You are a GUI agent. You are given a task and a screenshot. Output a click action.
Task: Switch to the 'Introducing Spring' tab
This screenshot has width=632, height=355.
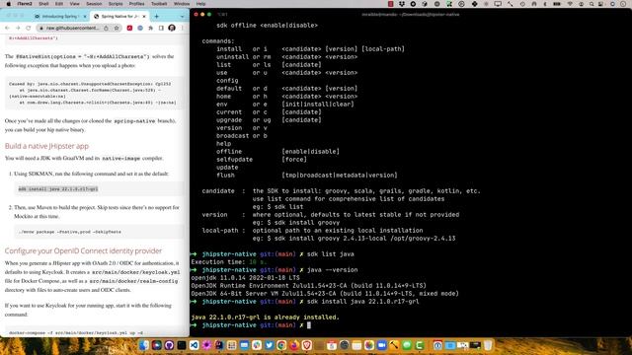(60, 17)
